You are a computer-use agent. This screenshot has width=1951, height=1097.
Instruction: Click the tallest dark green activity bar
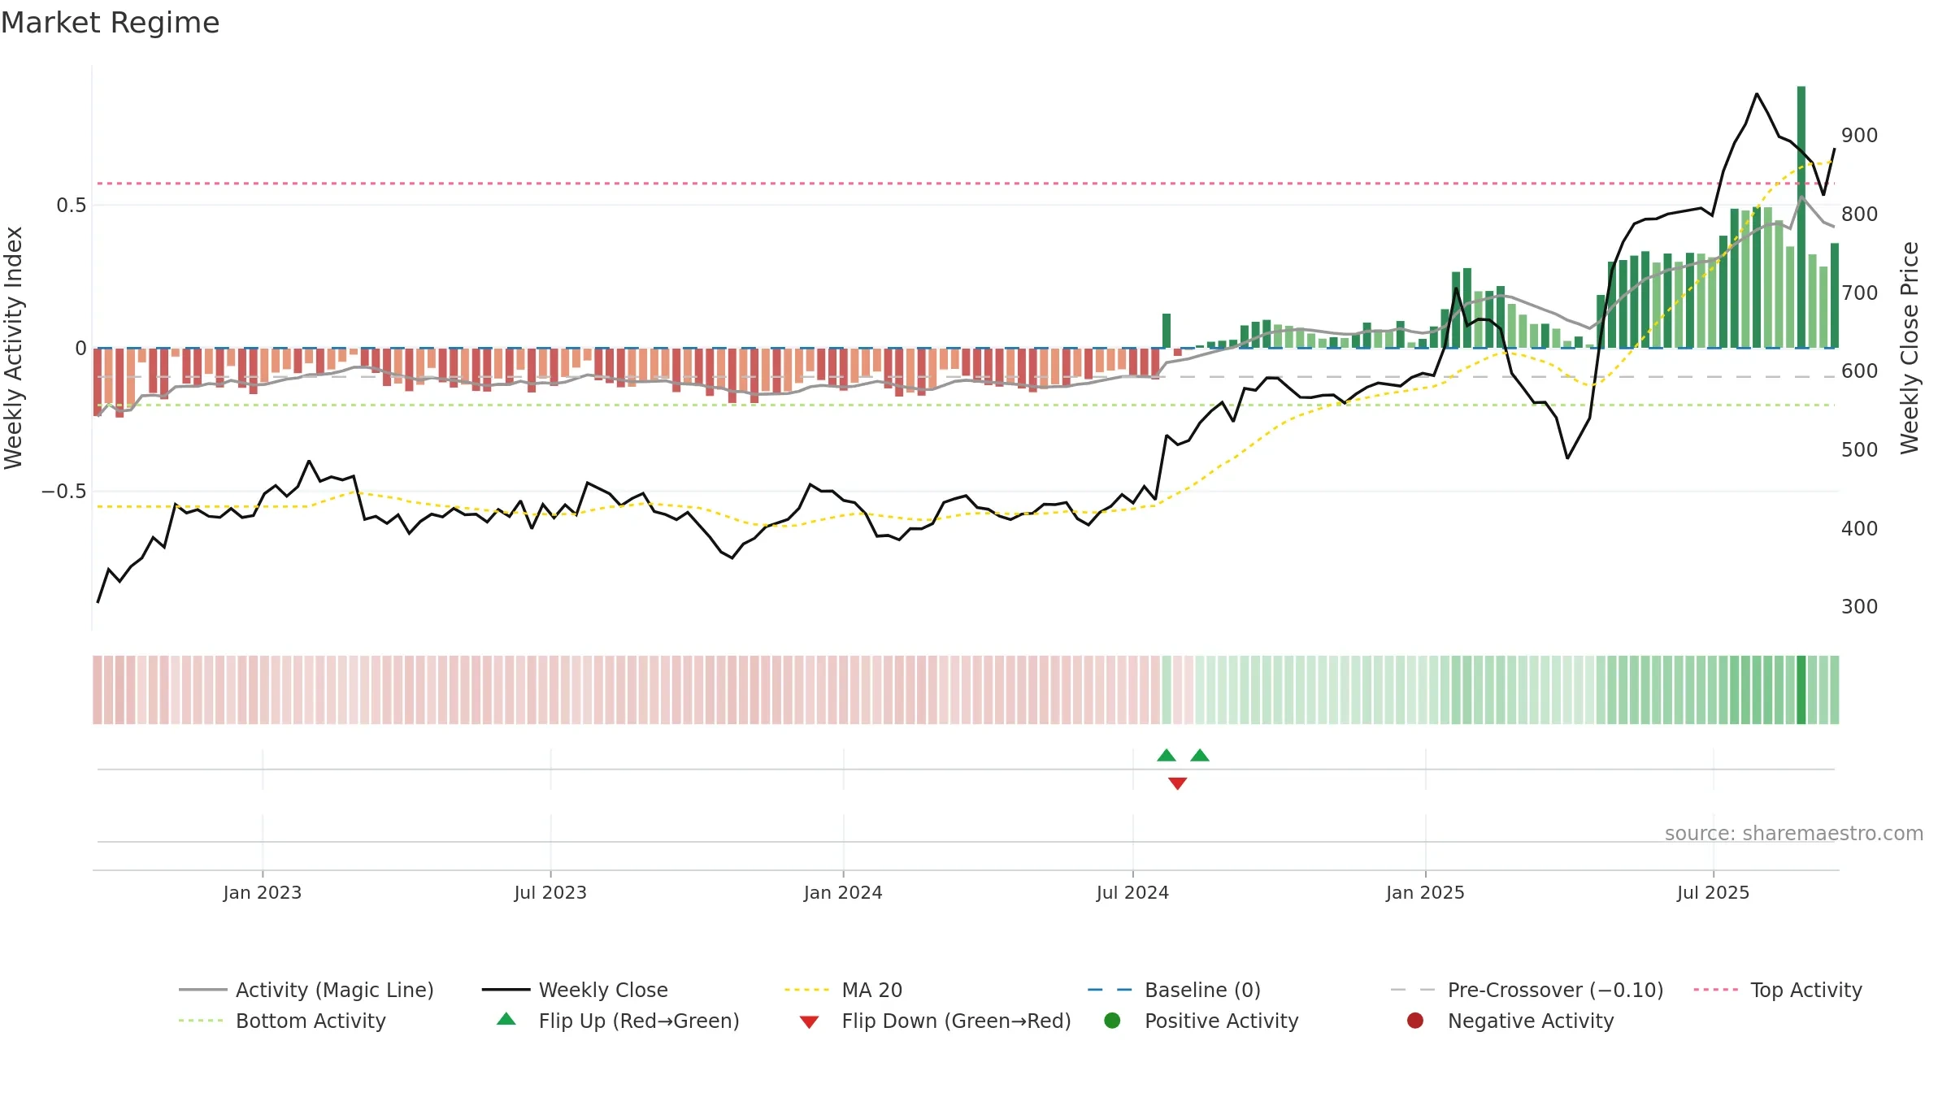[x=1801, y=217]
